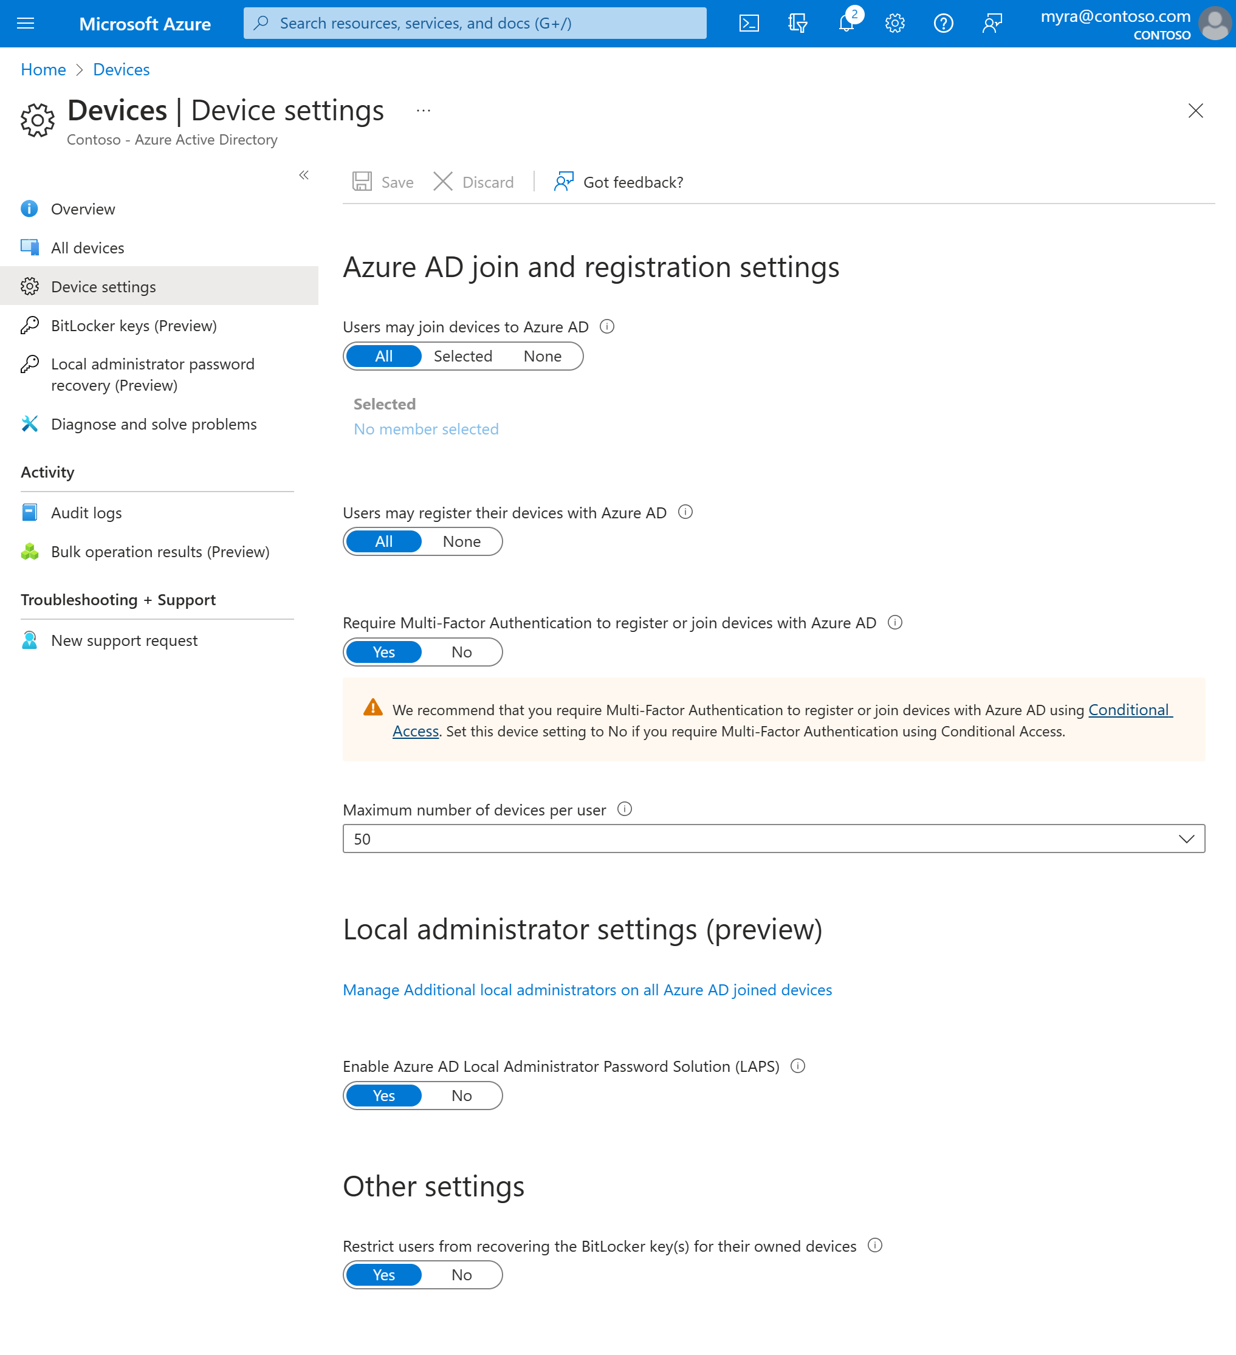Screen dimensions: 1236x1355
Task: Open BitLocker keys (Preview) in sidebar
Action: click(x=134, y=326)
